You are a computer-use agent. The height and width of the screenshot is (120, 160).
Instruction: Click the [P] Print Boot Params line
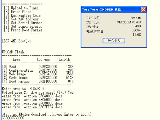pos(23,30)
